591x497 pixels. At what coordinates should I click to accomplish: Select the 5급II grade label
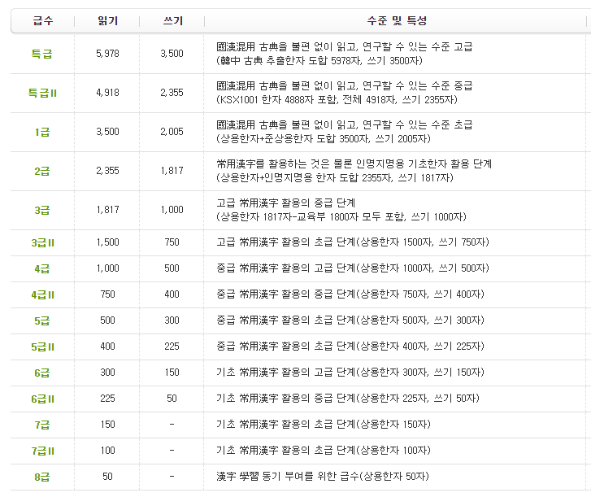click(42, 347)
